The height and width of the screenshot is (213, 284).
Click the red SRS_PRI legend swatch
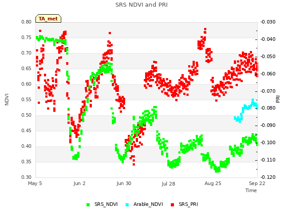(x=173, y=205)
